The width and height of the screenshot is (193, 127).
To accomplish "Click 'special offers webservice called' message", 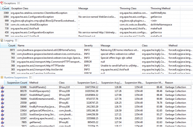I will pyautogui.click(x=117, y=54).
